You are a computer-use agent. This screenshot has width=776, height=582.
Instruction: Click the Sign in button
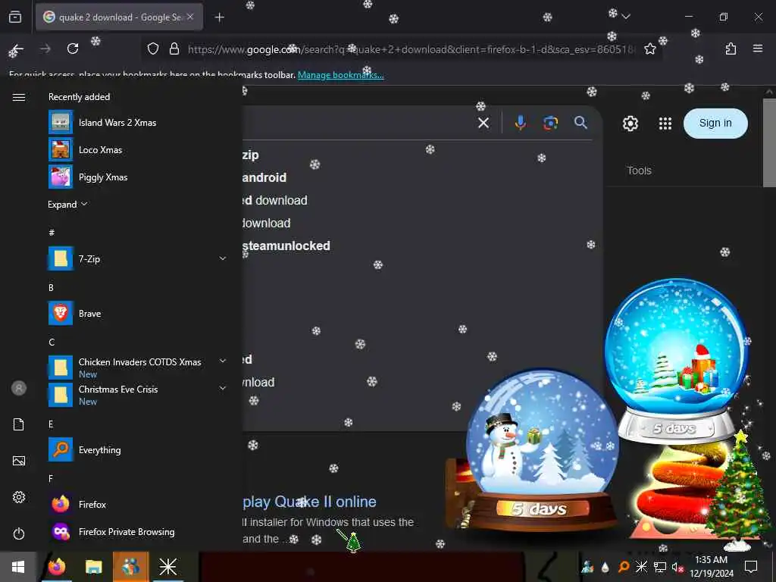click(715, 124)
